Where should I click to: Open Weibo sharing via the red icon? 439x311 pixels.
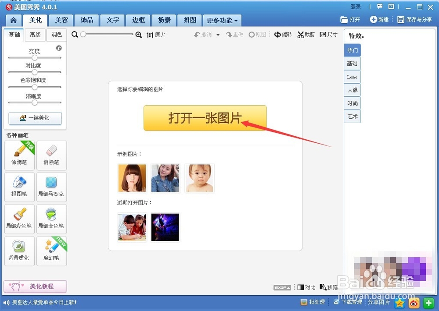pos(413,302)
